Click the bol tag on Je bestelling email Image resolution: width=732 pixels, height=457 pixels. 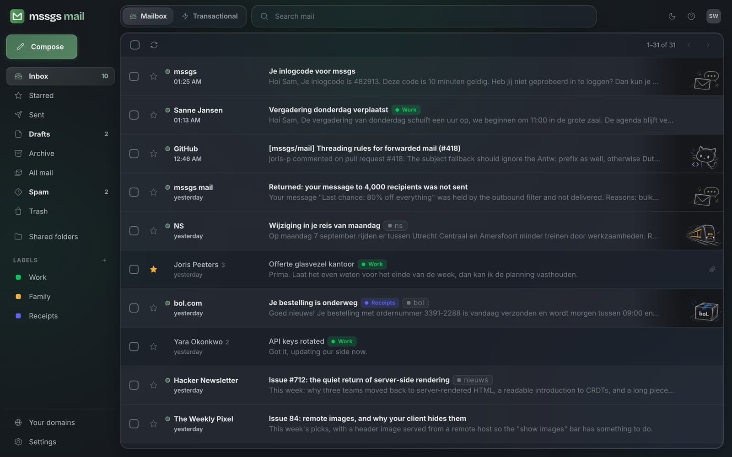(415, 303)
